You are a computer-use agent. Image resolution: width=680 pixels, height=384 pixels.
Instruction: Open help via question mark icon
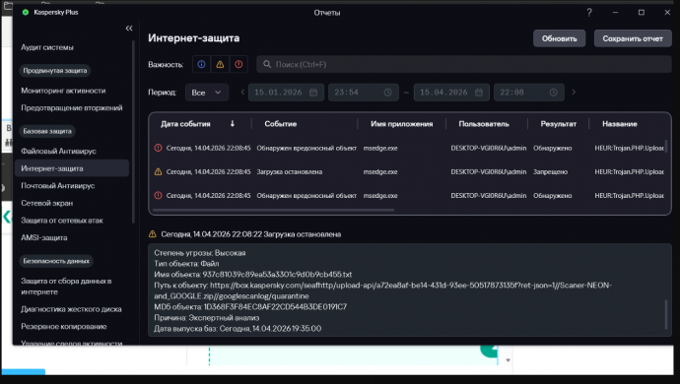click(x=589, y=13)
